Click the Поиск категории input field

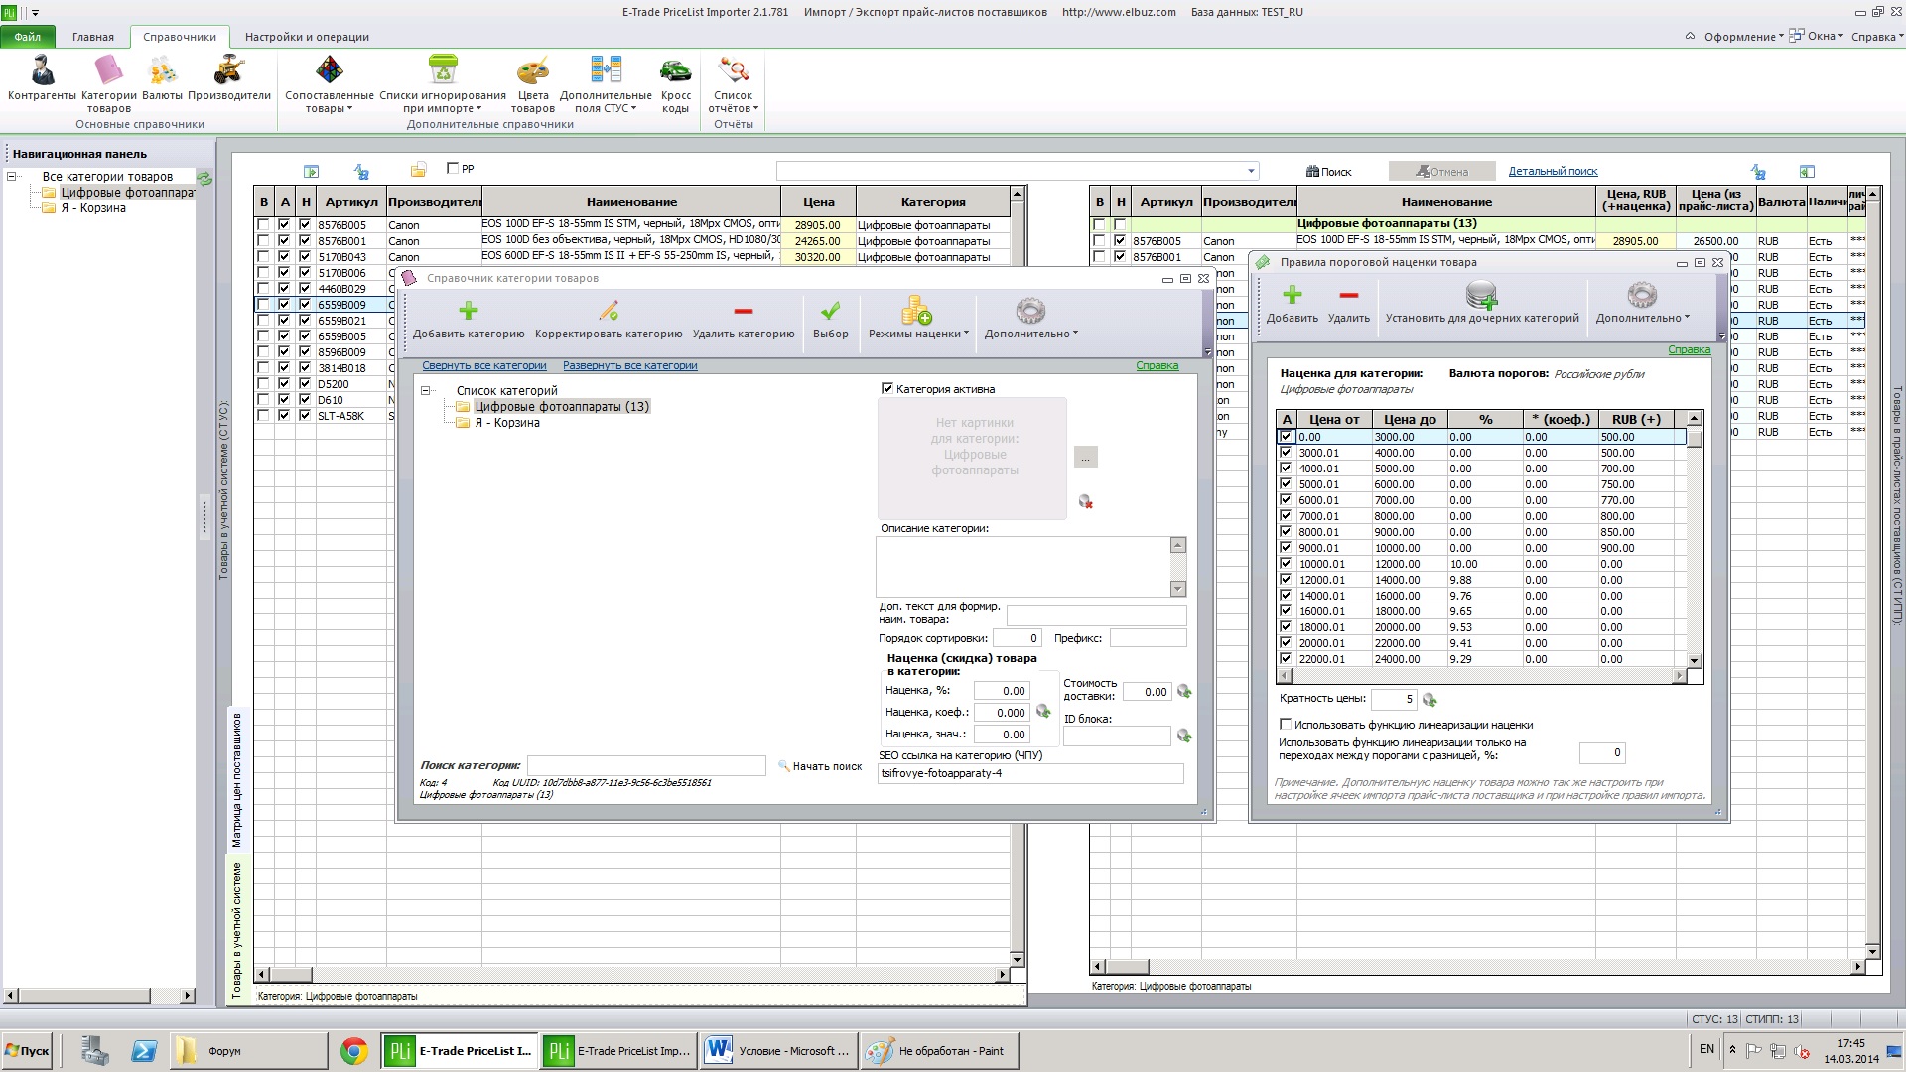point(646,765)
